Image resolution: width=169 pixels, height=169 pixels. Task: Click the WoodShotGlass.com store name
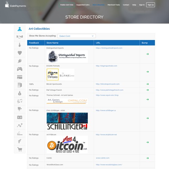click(x=55, y=165)
